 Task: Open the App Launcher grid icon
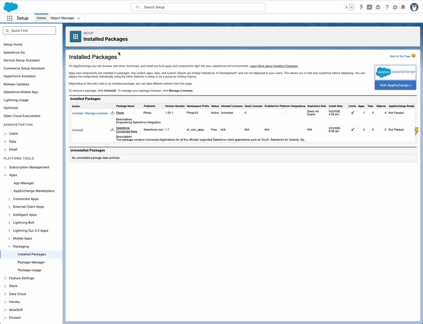click(x=10, y=18)
